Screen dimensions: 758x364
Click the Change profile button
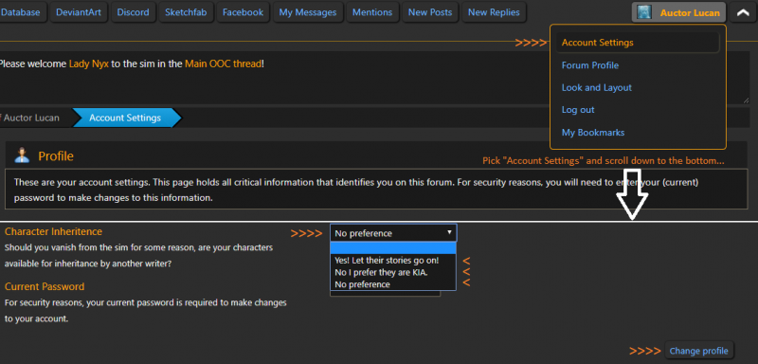699,351
